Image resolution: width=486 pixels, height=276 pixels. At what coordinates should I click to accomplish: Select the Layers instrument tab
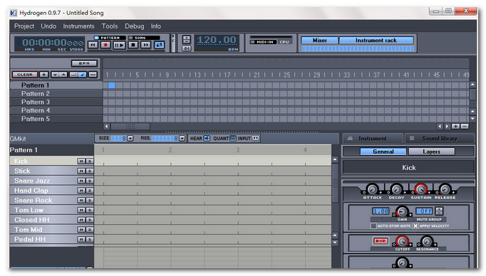click(431, 152)
